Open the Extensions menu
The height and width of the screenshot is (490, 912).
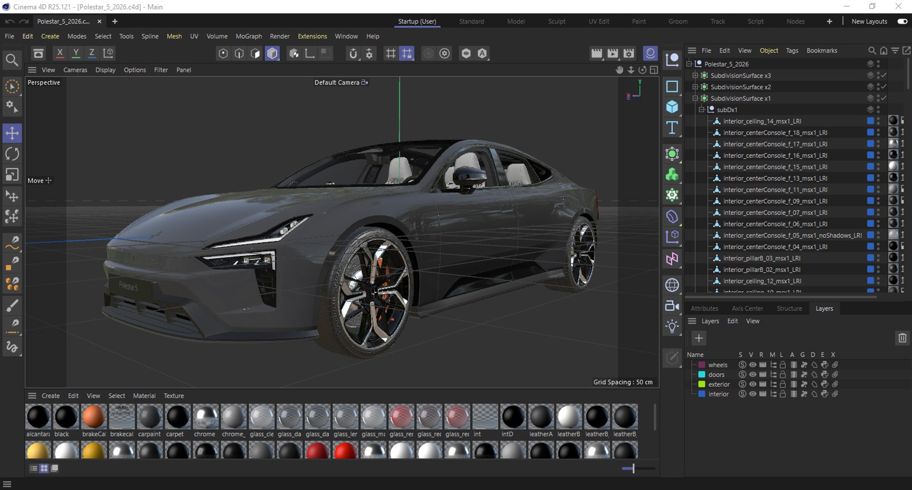(x=312, y=36)
